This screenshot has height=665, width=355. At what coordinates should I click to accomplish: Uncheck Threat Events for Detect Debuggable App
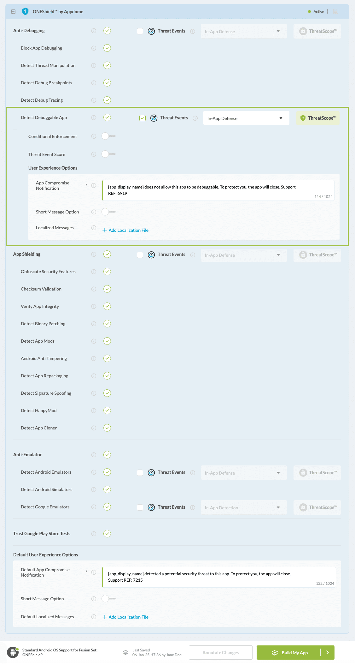[143, 118]
